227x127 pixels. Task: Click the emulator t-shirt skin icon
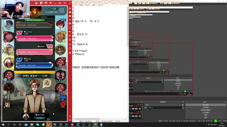[x=41, y=3]
